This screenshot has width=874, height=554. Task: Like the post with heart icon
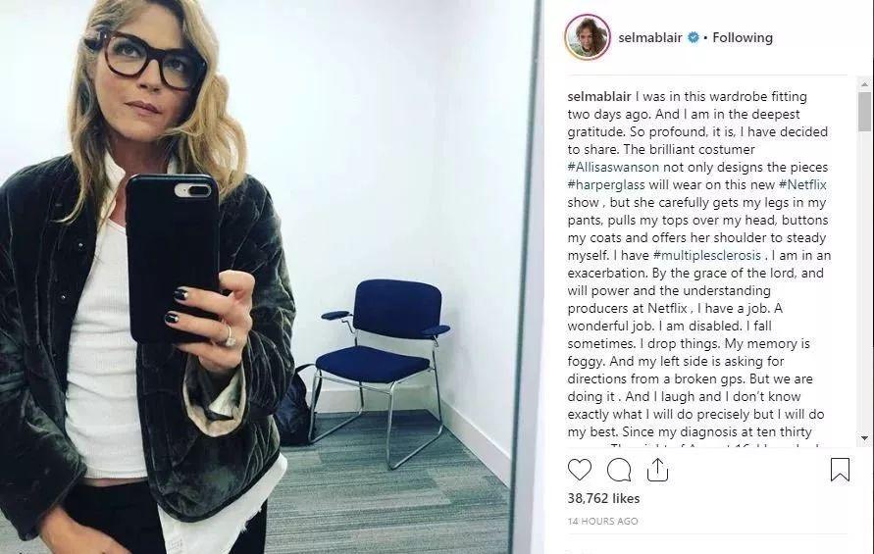coord(579,470)
